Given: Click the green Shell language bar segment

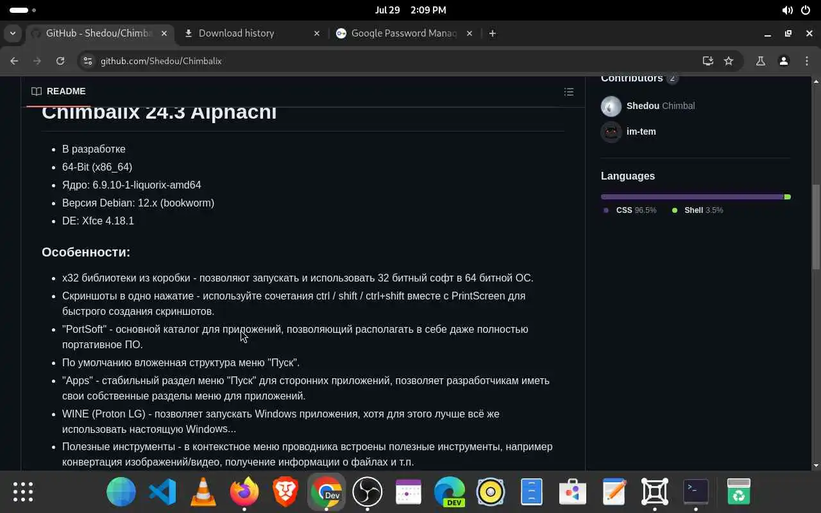Looking at the screenshot, I should 788,197.
